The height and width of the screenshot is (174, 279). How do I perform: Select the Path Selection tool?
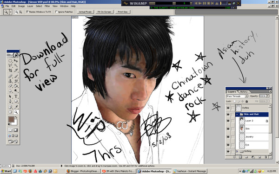10,97
